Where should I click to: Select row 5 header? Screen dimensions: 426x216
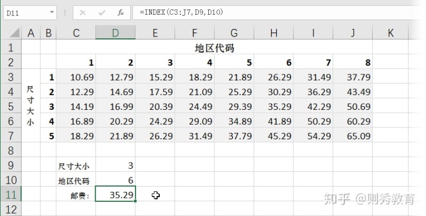tap(11, 106)
